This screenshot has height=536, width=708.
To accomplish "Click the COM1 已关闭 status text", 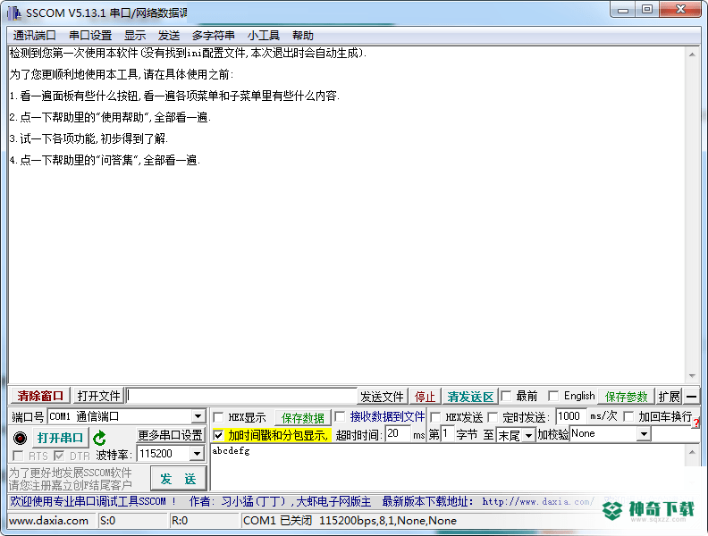I will [x=277, y=521].
